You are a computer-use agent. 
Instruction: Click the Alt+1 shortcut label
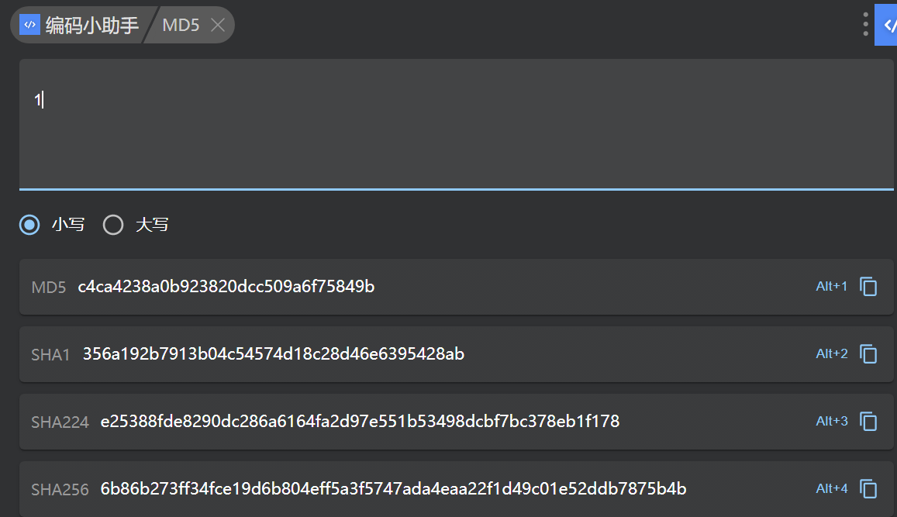(x=831, y=287)
